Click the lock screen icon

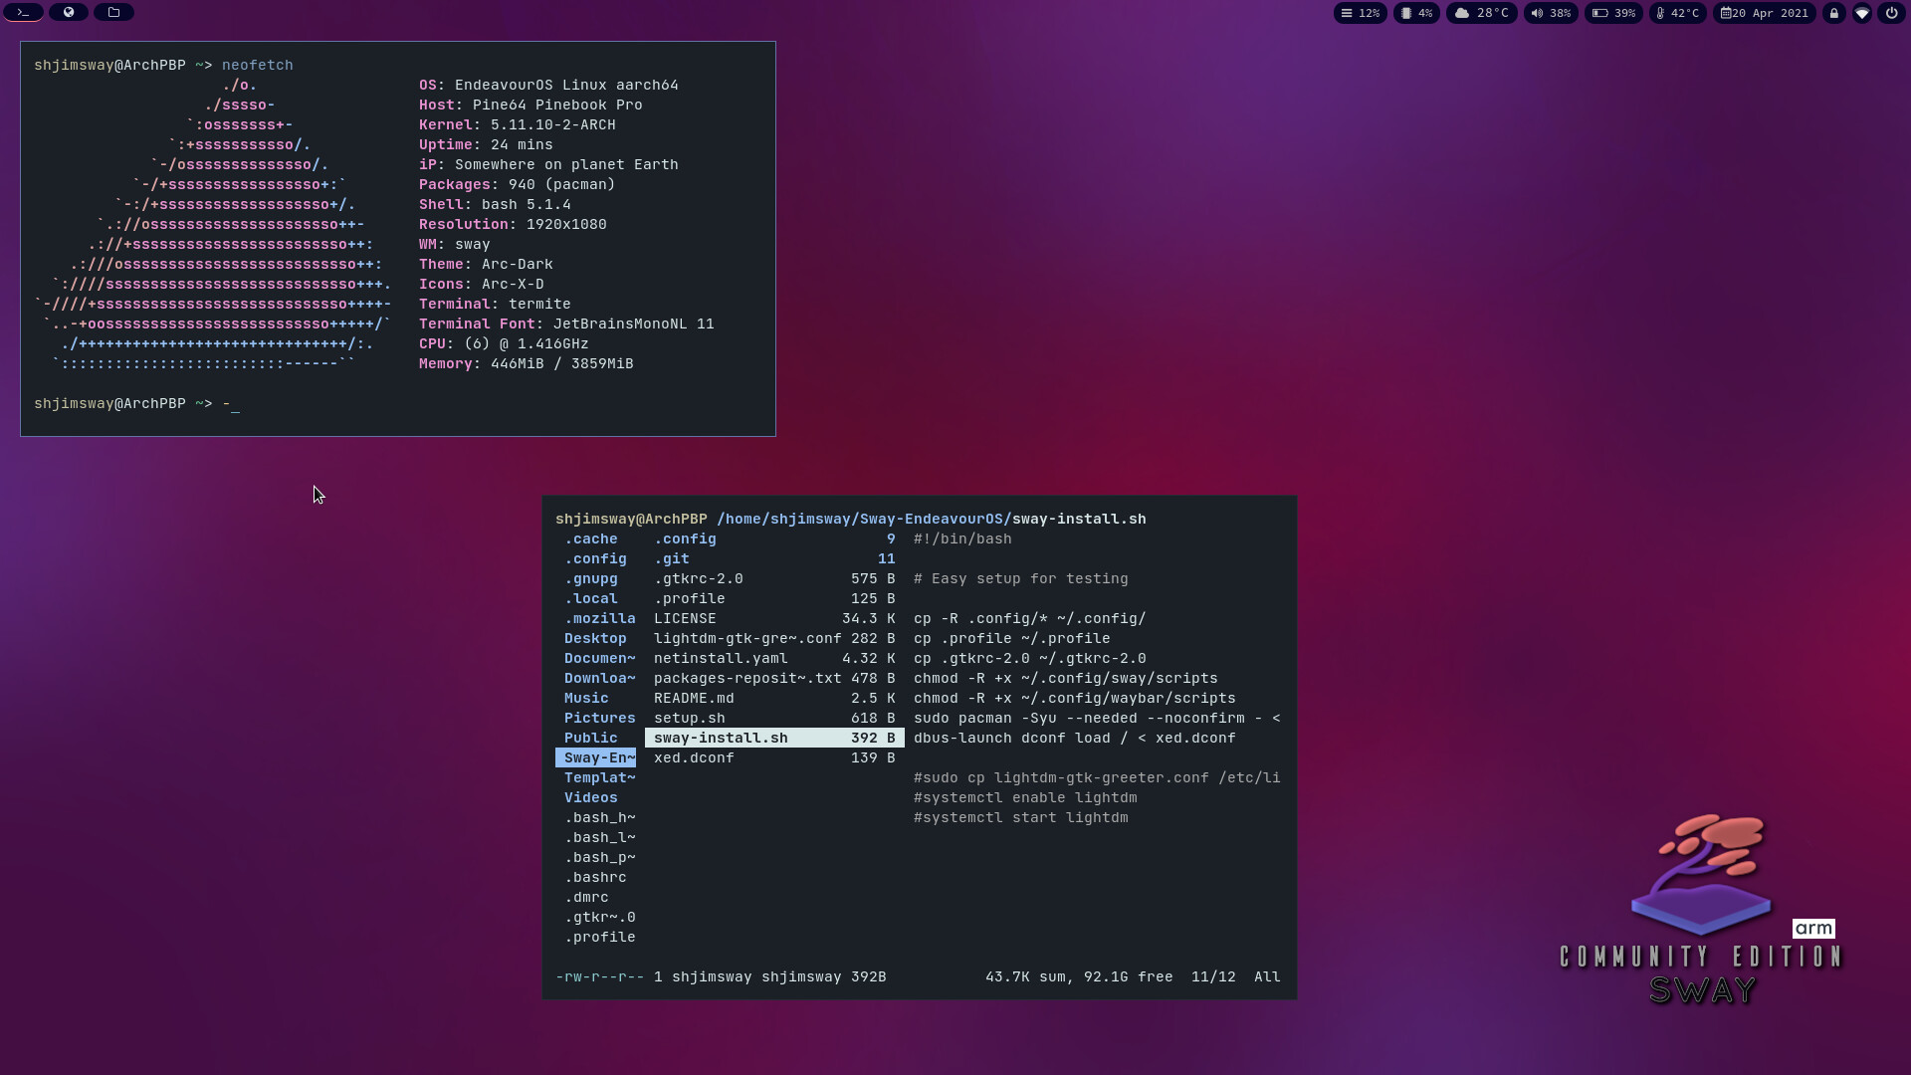(1833, 13)
